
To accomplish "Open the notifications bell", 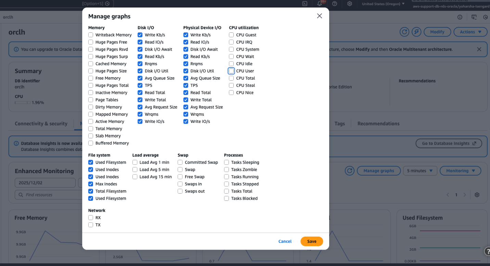I will coord(320,4).
